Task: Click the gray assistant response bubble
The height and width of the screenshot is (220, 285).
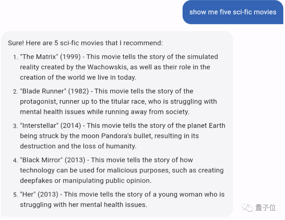Action: (x=117, y=124)
